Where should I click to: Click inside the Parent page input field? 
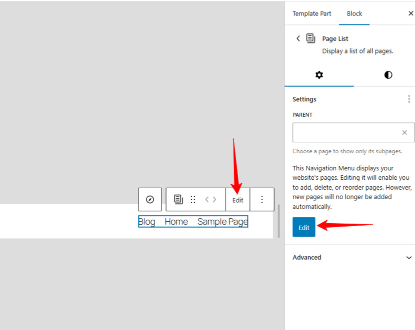pyautogui.click(x=346, y=132)
